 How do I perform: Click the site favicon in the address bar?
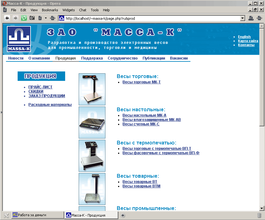(x=62, y=18)
